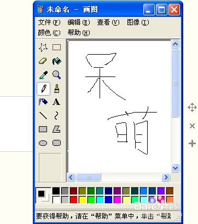Image resolution: width=198 pixels, height=224 pixels.
Task: Select the Rounded Rectangle tool
Action: (56, 143)
